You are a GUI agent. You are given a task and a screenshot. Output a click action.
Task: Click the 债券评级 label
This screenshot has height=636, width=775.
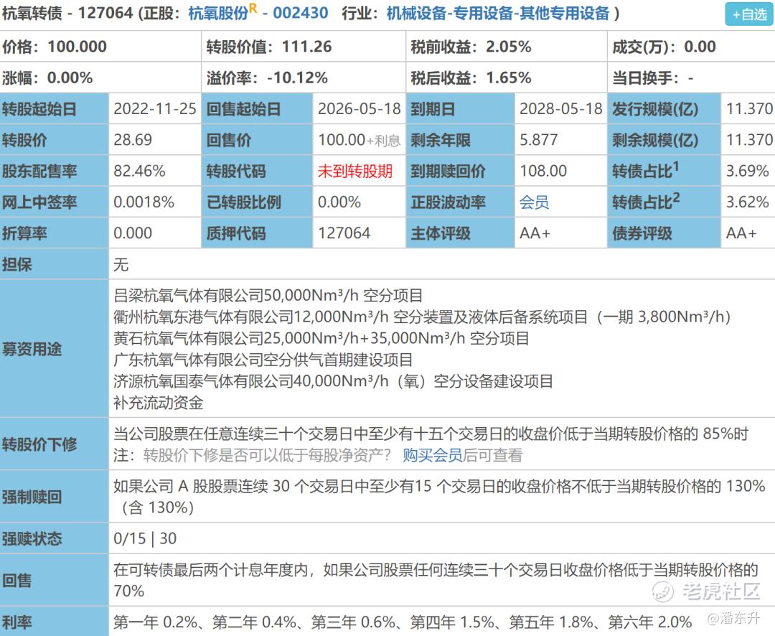[x=642, y=233]
